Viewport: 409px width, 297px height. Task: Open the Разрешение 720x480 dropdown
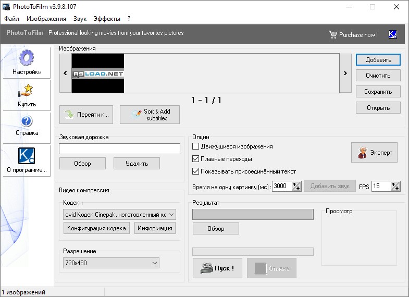(x=155, y=263)
